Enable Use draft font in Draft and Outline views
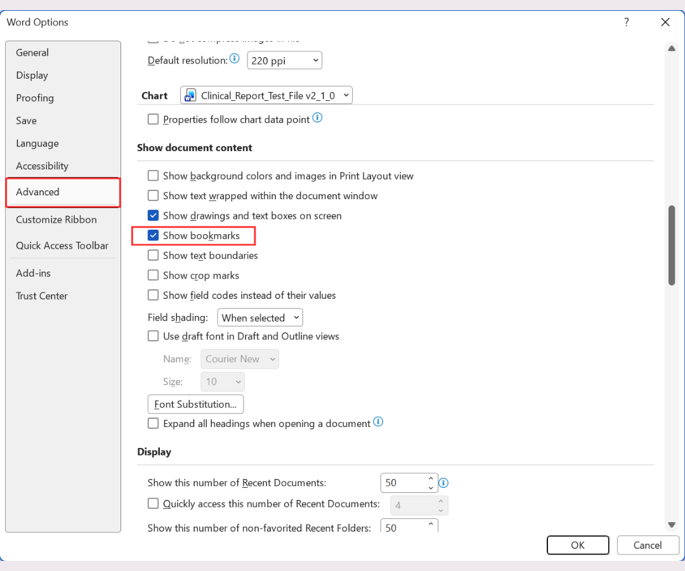The width and height of the screenshot is (685, 571). (x=153, y=336)
